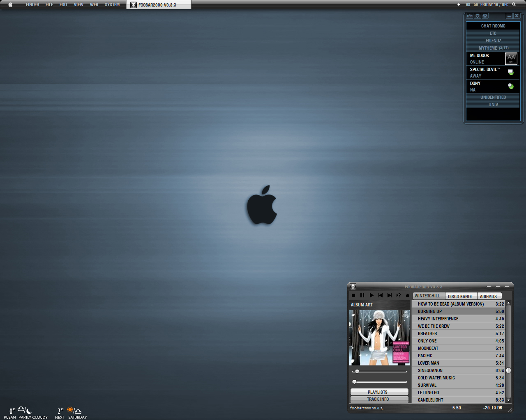Screen dimensions: 526x420
Task: Stop playback in foobar2000 player
Action: tap(353, 295)
